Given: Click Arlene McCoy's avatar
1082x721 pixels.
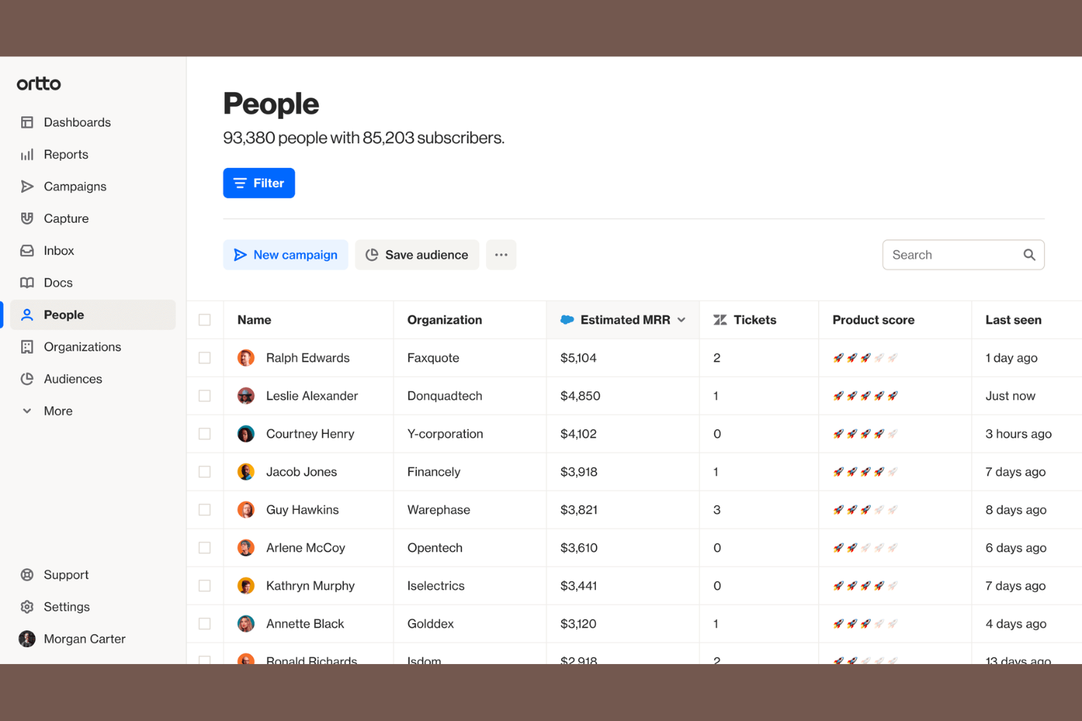Looking at the screenshot, I should [246, 548].
